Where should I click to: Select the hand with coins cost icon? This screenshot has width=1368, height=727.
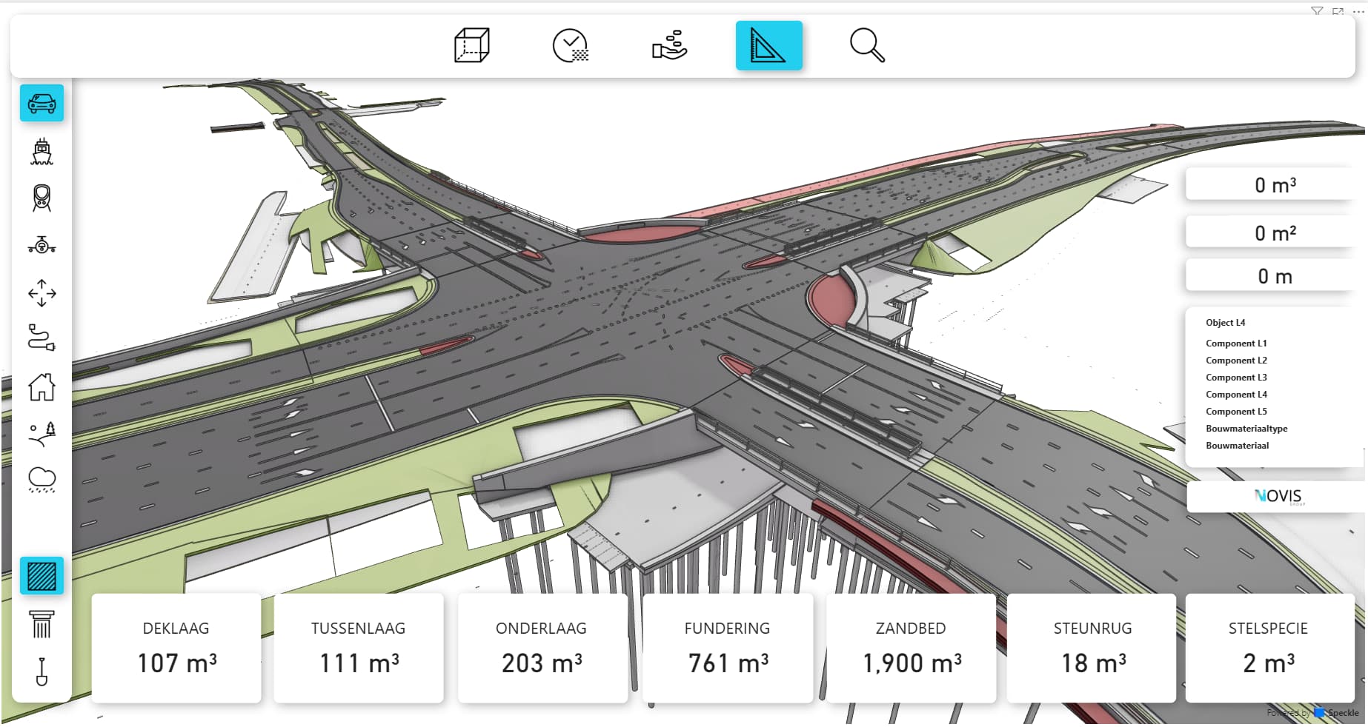669,46
